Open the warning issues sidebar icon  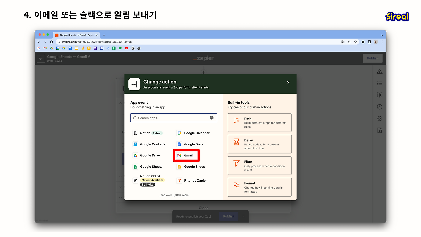379,71
